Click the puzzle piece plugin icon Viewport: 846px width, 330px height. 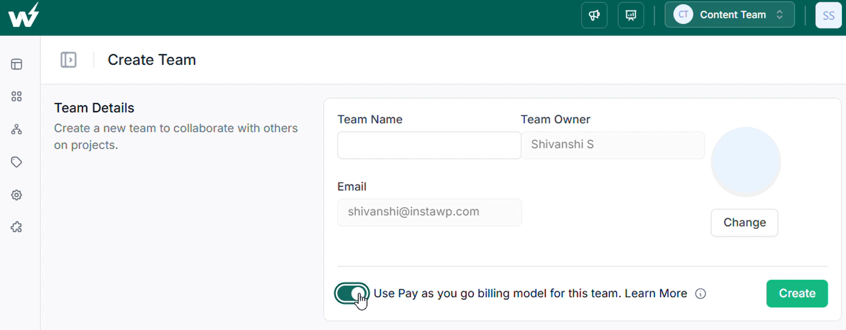pyautogui.click(x=16, y=227)
